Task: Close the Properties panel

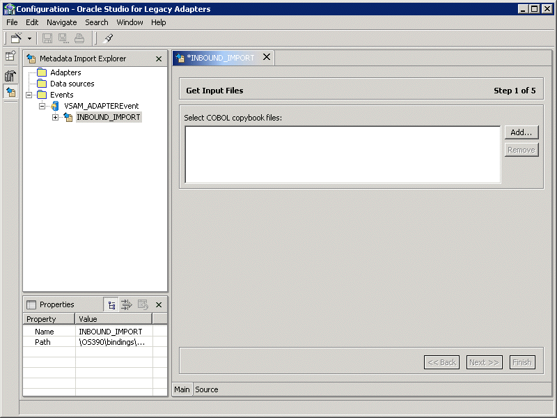Action: [x=159, y=304]
